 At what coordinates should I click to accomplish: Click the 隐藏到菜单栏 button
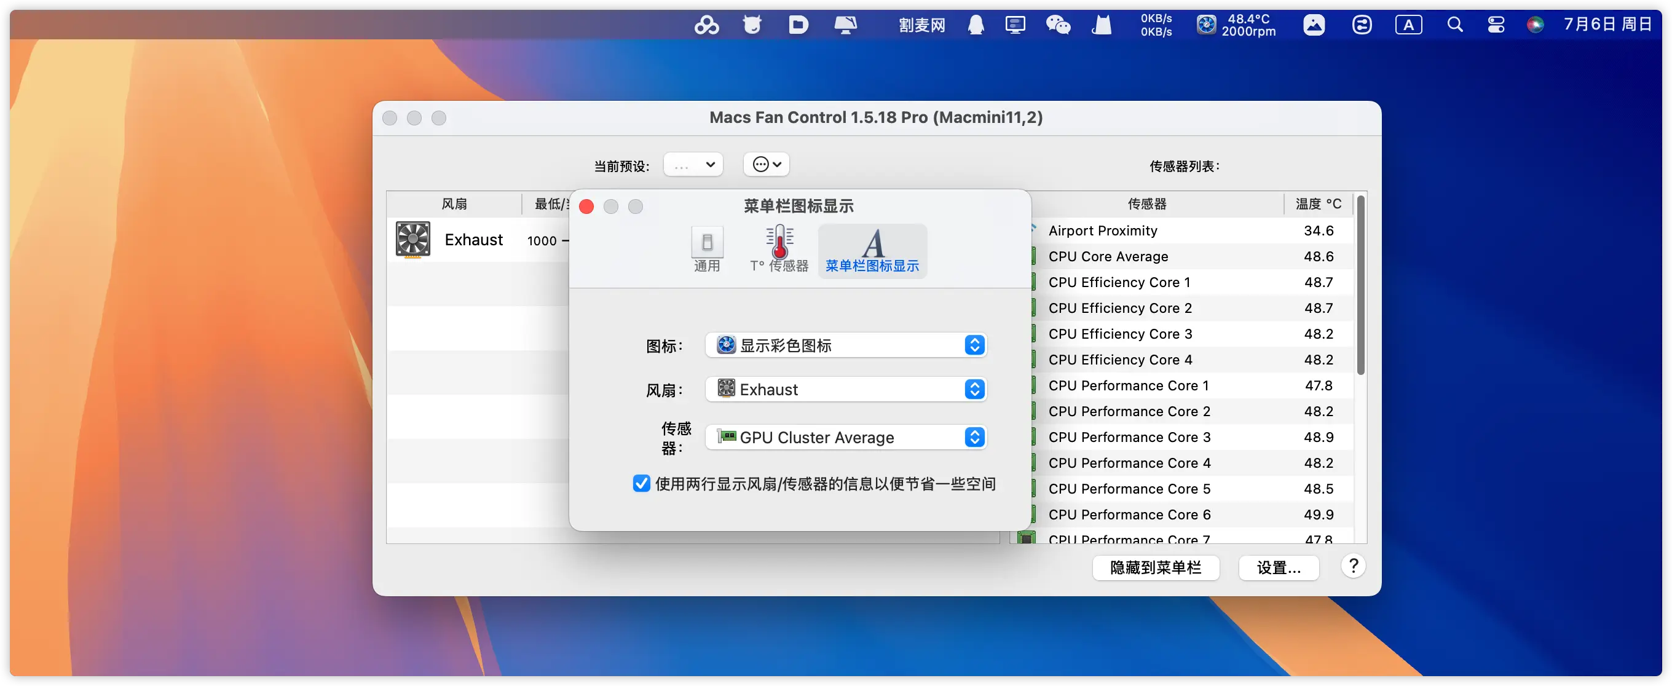[x=1156, y=568]
